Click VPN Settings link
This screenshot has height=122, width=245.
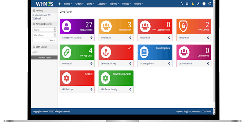[x=67, y=89]
